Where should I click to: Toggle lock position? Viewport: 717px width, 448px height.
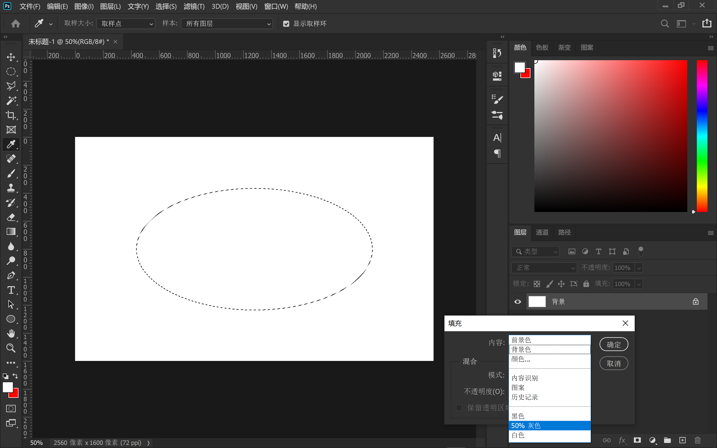pyautogui.click(x=561, y=284)
